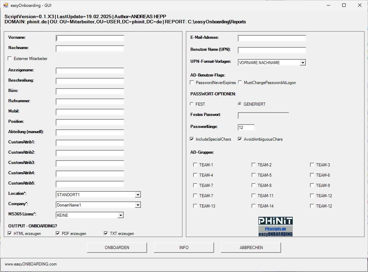Click the PHINIT easyONBOARDING logo
This screenshot has width=368, height=272.
[275, 226]
